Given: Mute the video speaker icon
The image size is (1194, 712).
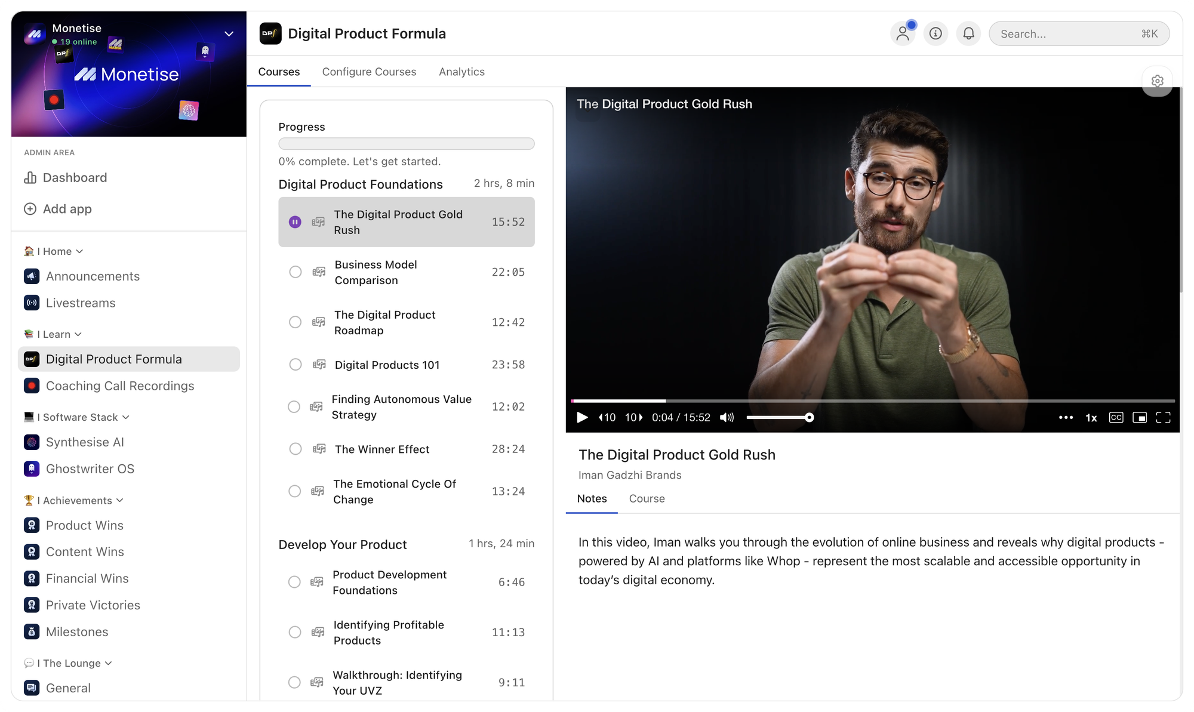Looking at the screenshot, I should coord(727,417).
